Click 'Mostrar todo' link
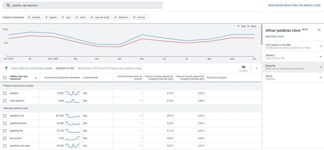 click(274, 37)
